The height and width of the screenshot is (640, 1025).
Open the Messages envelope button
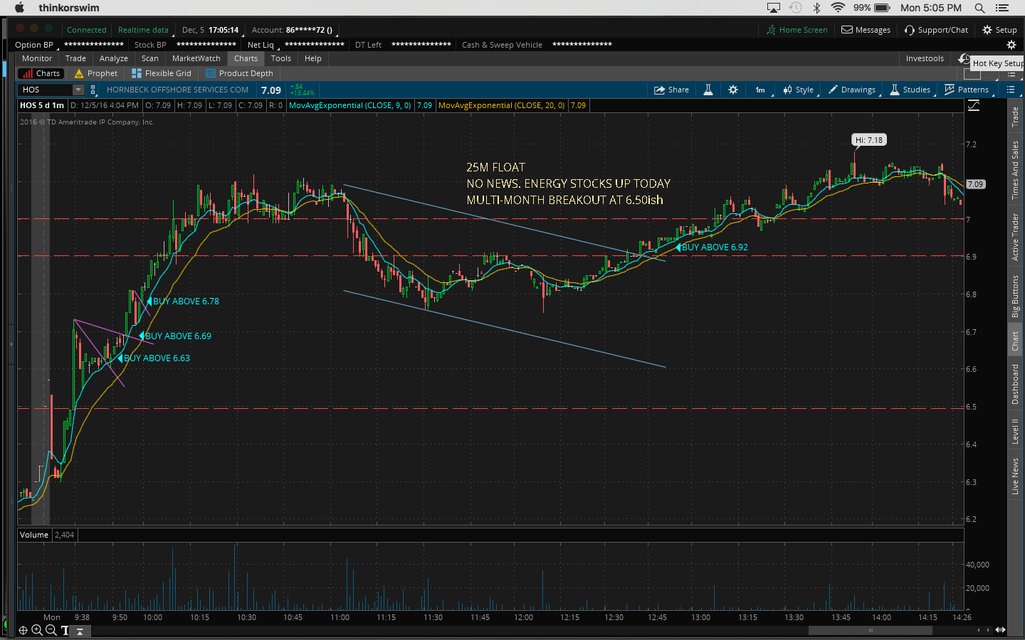click(866, 30)
